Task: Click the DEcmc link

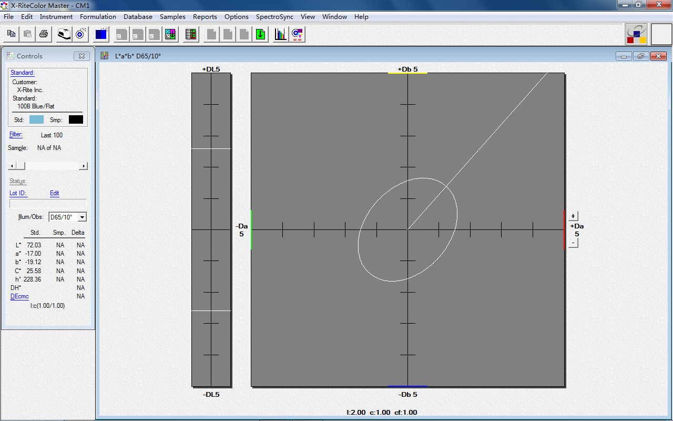Action: 19,296
